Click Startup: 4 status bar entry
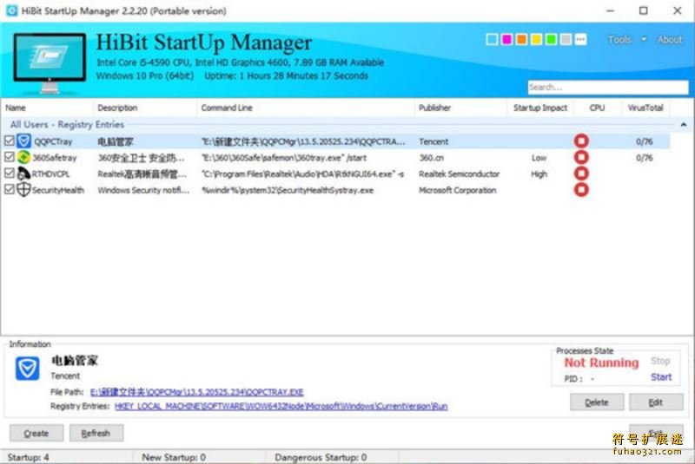 (x=28, y=457)
